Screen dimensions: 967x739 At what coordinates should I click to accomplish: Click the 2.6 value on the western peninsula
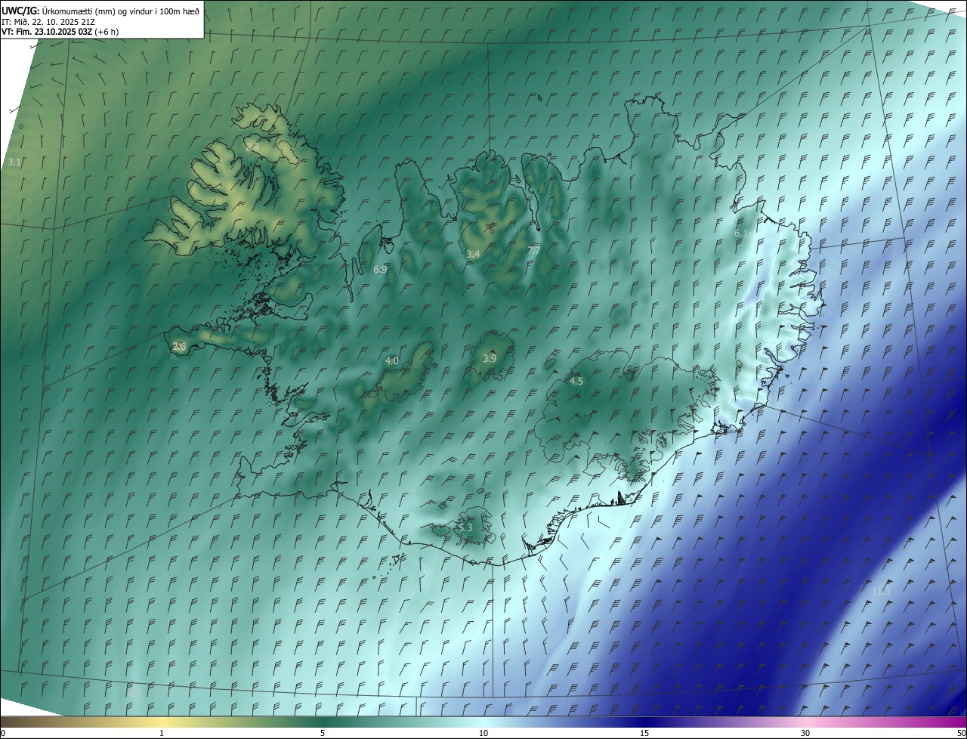tap(179, 346)
